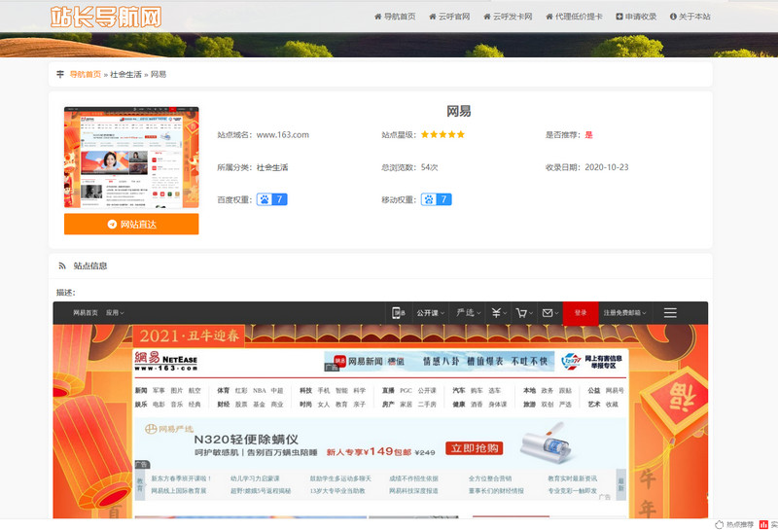Image resolution: width=778 pixels, height=530 pixels.
Task: Open the 体育 channel link
Action: (224, 391)
